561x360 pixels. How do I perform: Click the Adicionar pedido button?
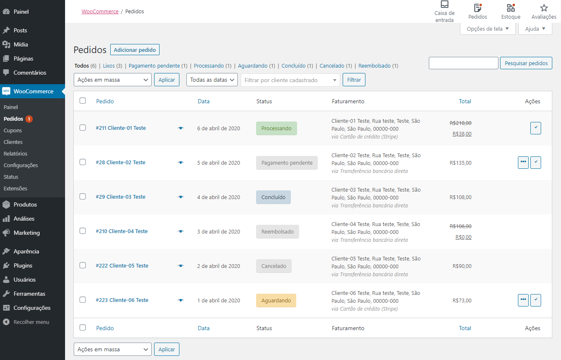pyautogui.click(x=135, y=50)
